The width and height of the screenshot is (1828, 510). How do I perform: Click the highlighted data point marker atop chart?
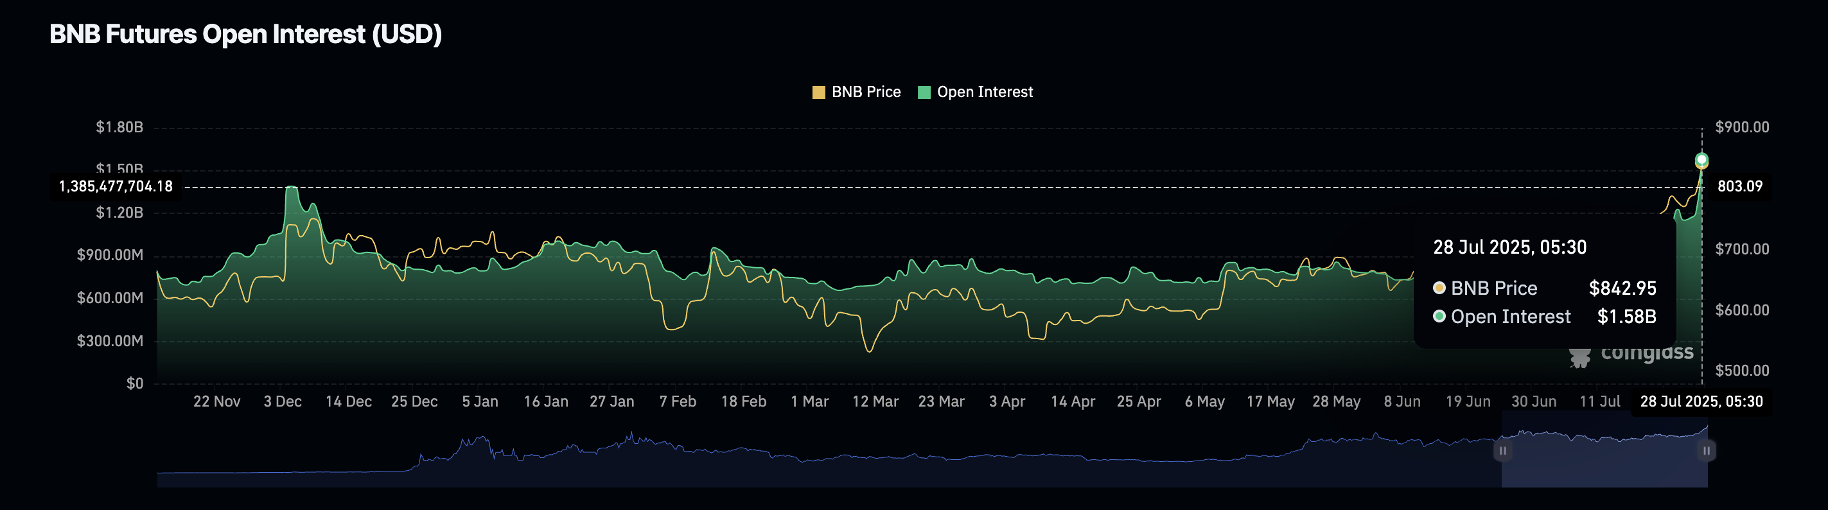[1701, 159]
